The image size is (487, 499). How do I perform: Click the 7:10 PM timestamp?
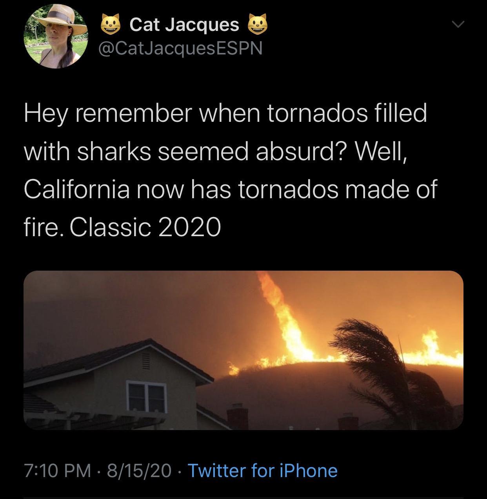pyautogui.click(x=57, y=470)
